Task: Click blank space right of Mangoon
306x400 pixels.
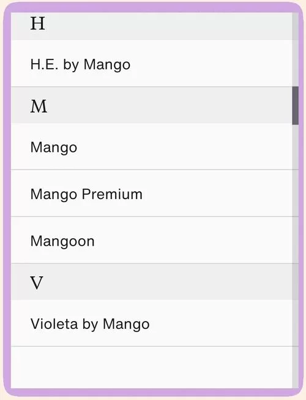Action: coord(193,240)
